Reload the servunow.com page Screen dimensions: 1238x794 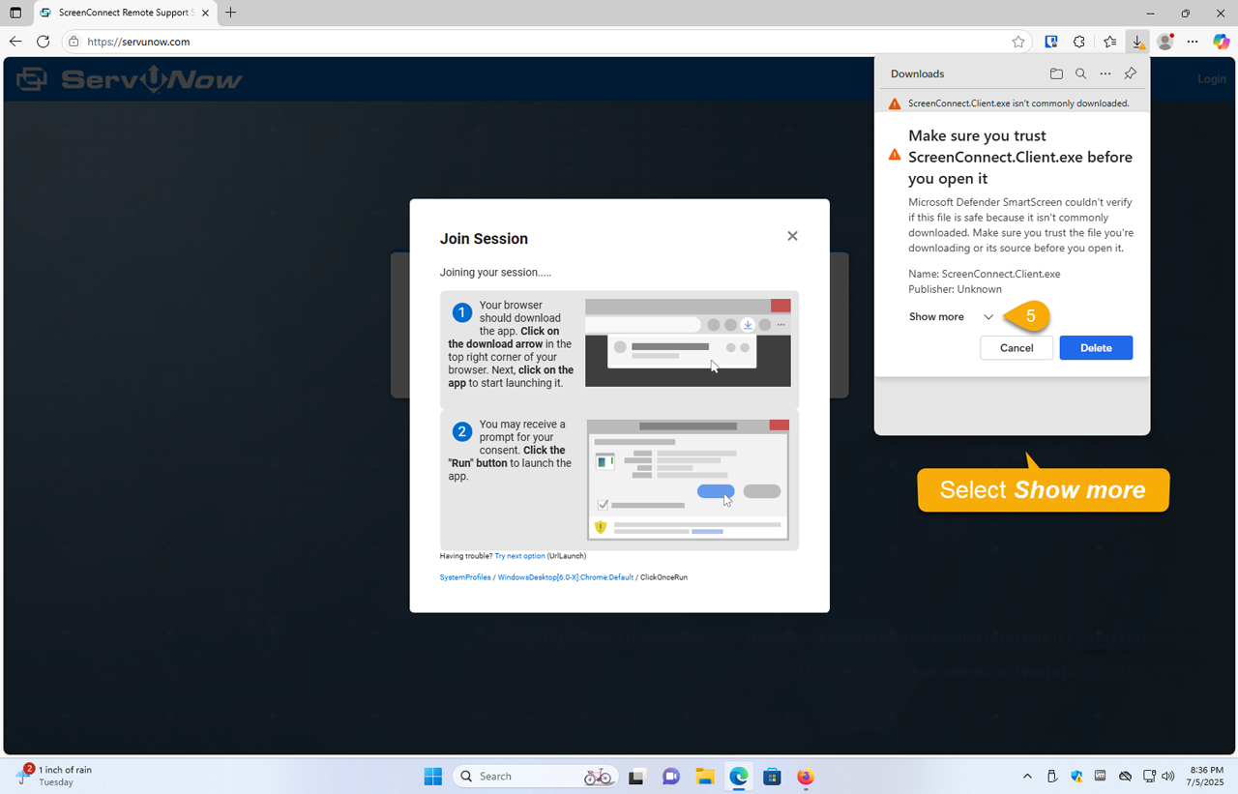point(43,42)
